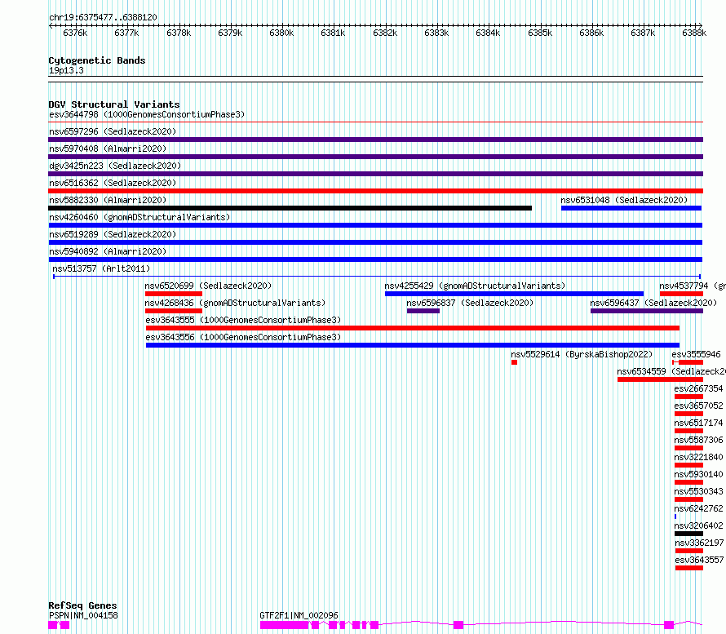726x634 pixels.
Task: Select the esv3643555 red variant bar
Action: (x=413, y=328)
